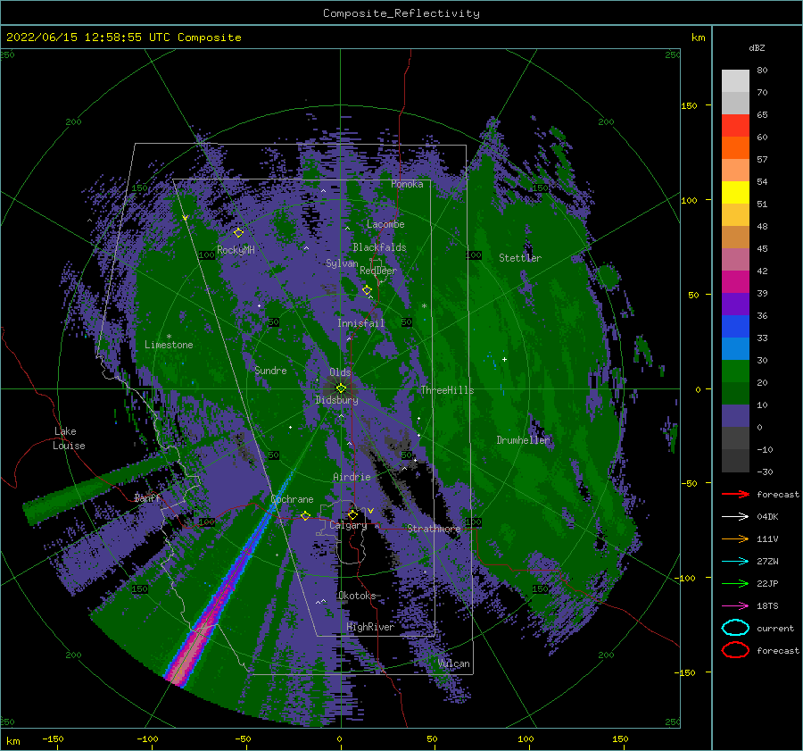
Task: Click the cyan current ellipse icon
Action: coord(735,628)
